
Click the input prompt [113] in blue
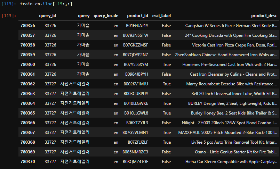click(x=9, y=4)
